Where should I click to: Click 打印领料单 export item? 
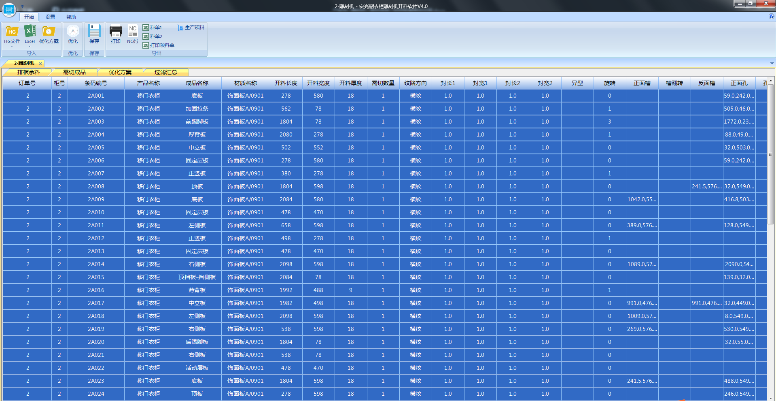pyautogui.click(x=159, y=45)
